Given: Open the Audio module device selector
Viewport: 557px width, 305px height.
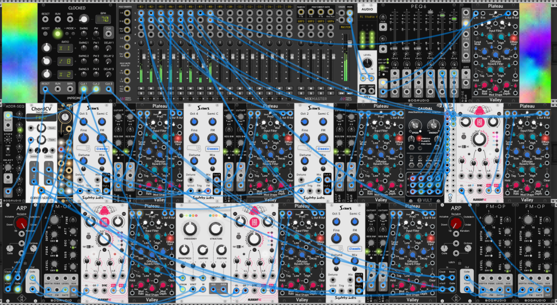Looking at the screenshot, I should point(367,17).
